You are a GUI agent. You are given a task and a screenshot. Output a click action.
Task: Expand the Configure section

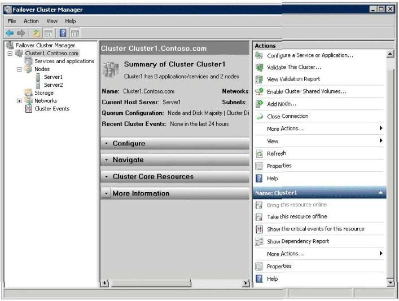pos(107,144)
